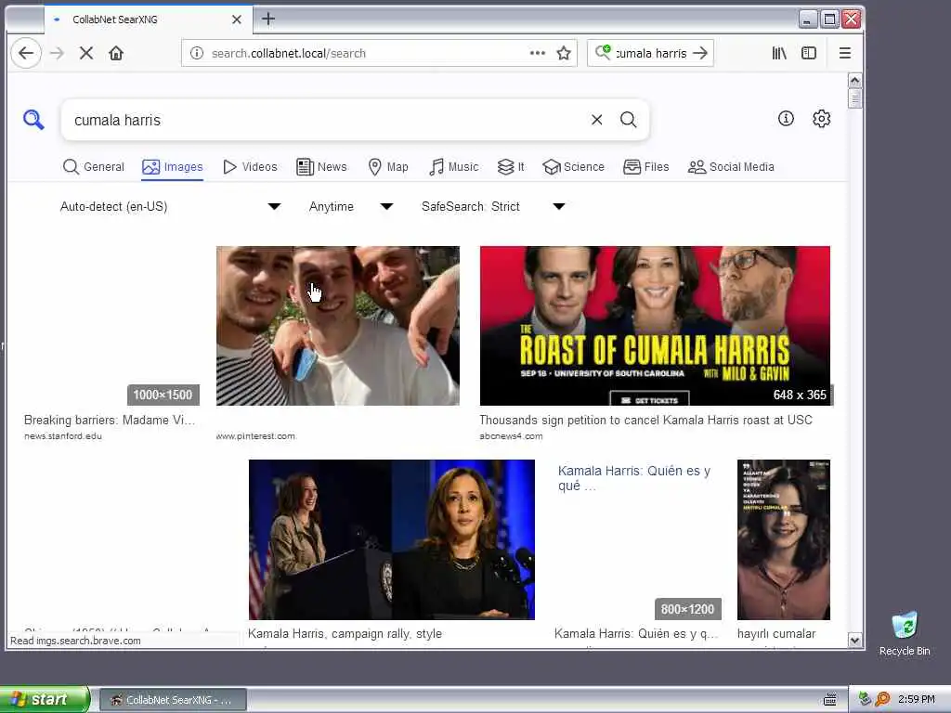Clear the search query with X icon
Screen dimensions: 951x713
pos(597,120)
